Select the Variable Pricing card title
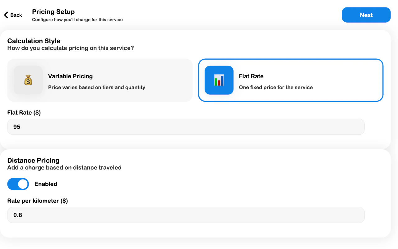 (70, 76)
